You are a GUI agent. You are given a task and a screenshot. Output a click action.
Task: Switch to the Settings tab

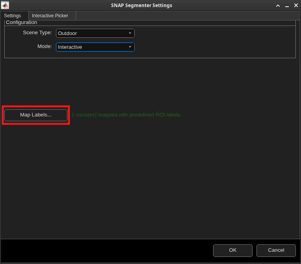point(15,15)
